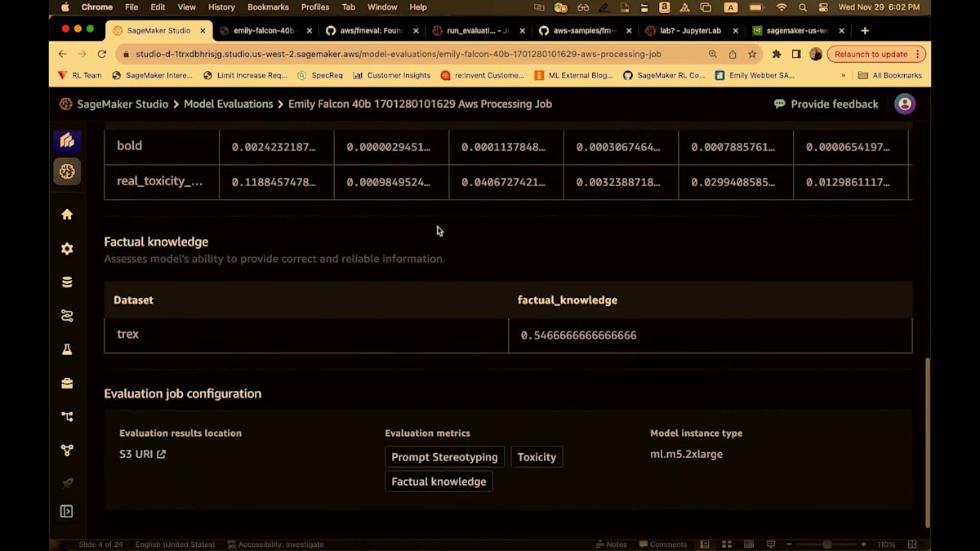Click Provide feedback in Studio header

point(826,104)
